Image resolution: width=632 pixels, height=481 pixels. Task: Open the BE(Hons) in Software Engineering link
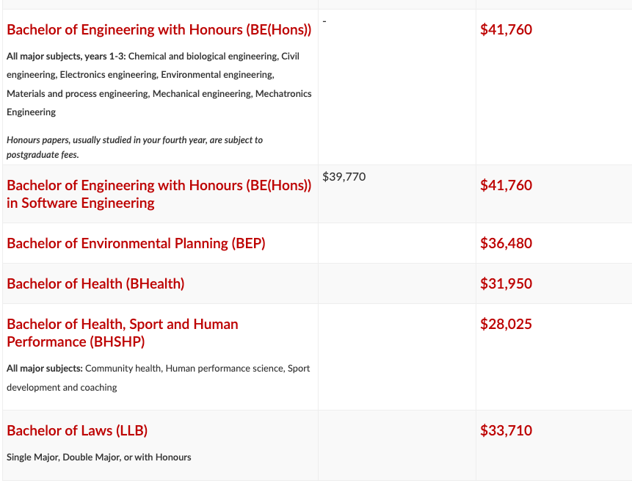coord(159,194)
